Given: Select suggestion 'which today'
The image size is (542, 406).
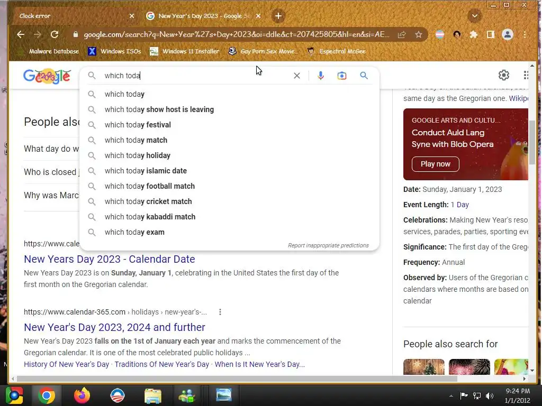Looking at the screenshot, I should (230, 94).
